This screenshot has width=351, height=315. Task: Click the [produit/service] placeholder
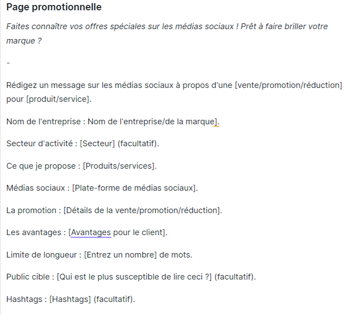tap(58, 99)
